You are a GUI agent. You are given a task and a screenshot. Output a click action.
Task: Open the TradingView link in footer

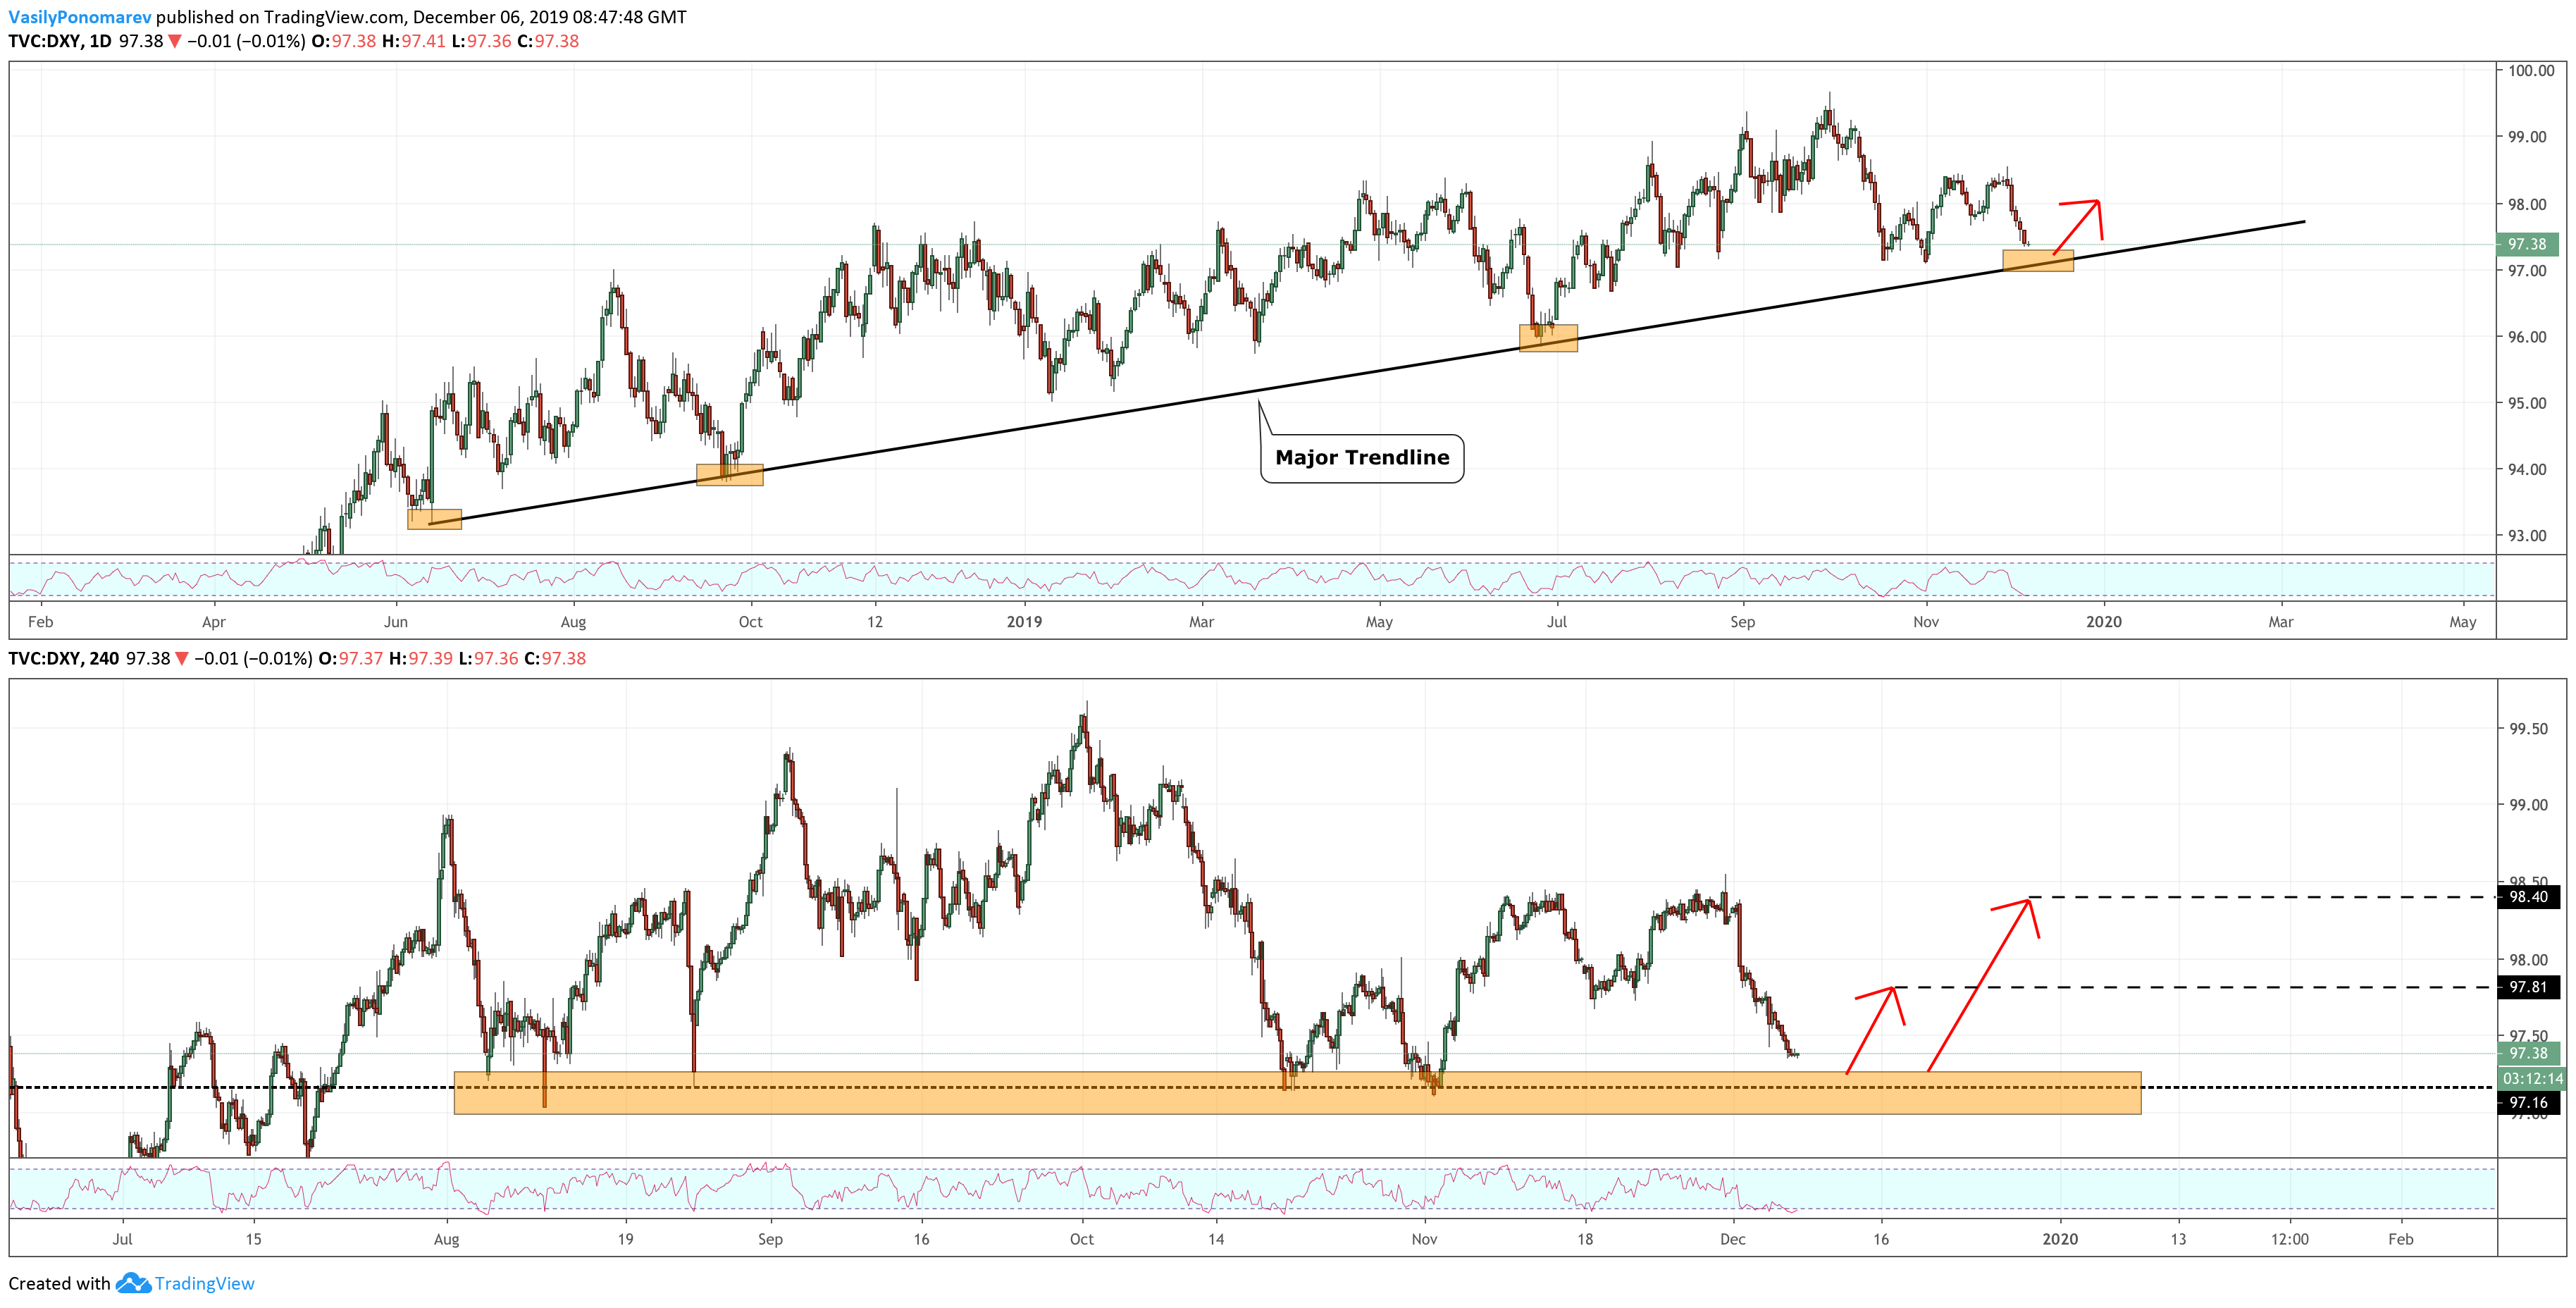pyautogui.click(x=205, y=1283)
